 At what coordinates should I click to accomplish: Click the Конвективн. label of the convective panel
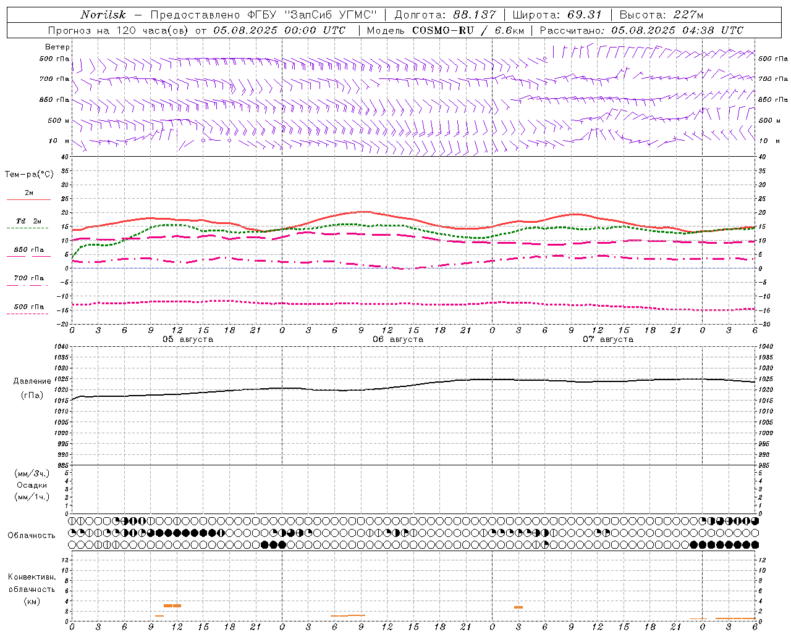tap(32, 577)
